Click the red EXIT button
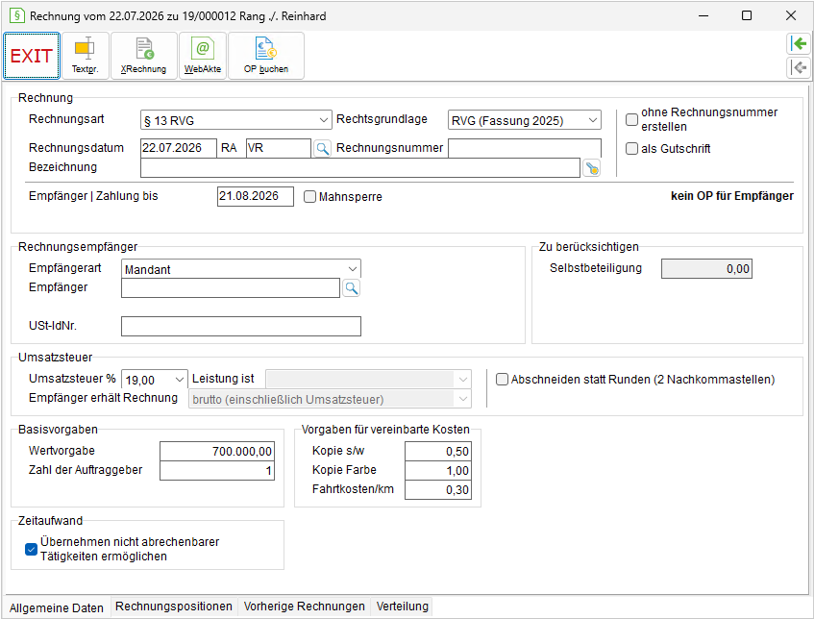 32,56
